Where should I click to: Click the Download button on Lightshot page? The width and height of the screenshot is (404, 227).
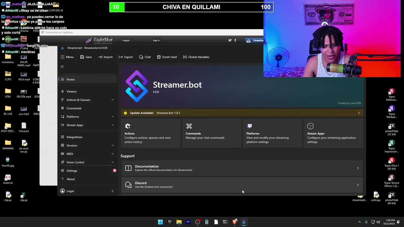254,40
